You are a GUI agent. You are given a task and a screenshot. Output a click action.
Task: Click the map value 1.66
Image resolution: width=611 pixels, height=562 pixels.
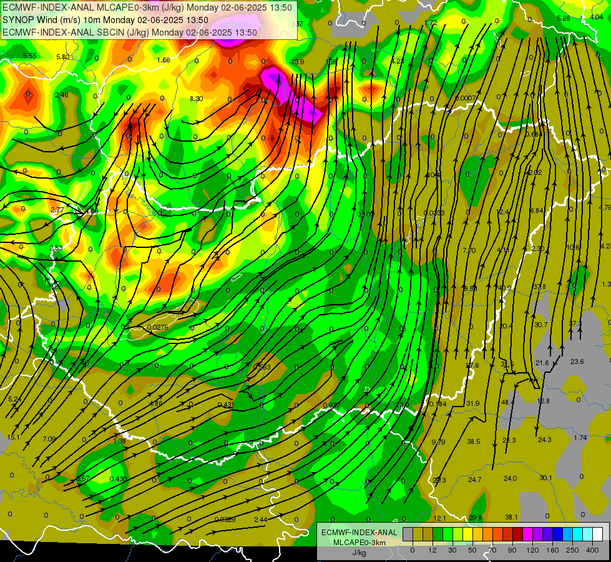pos(164,60)
